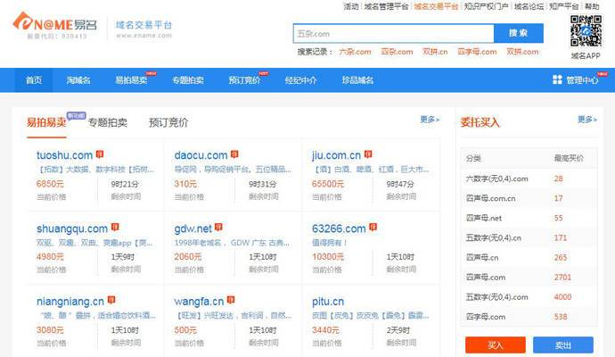615x357 pixels.
Task: Switch to the 预订竞价 tab in the listings panel
Action: coord(168,122)
